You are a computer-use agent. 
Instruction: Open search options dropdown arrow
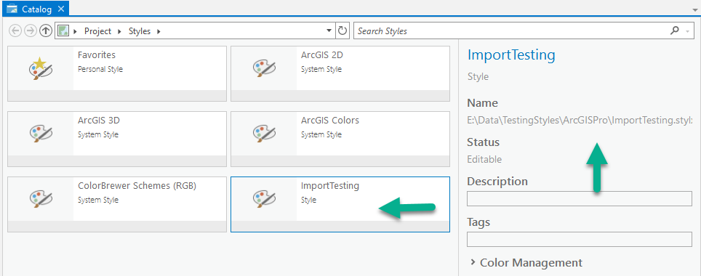click(x=687, y=31)
